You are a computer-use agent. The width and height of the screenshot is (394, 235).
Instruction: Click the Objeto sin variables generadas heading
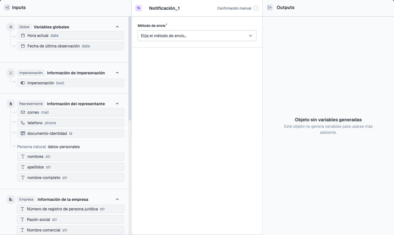click(x=328, y=120)
